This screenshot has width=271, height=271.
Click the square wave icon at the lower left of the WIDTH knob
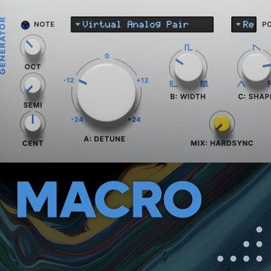coord(173,84)
